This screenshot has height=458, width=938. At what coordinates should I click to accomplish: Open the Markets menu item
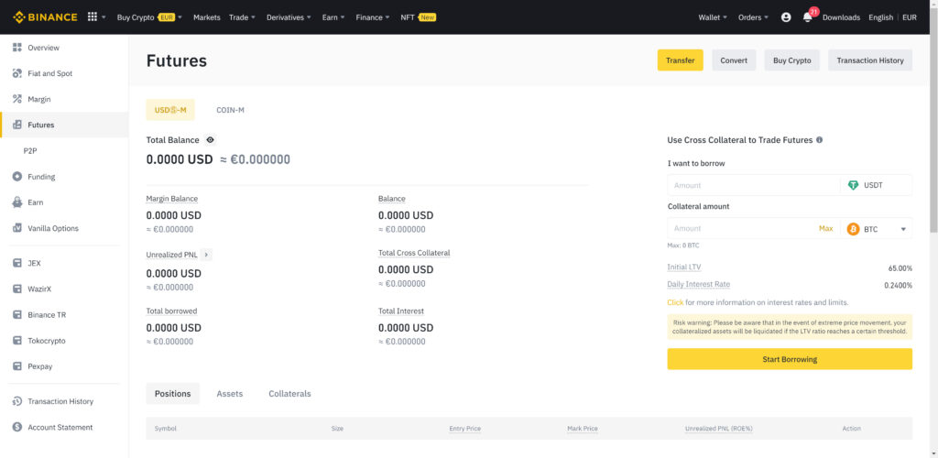click(206, 17)
